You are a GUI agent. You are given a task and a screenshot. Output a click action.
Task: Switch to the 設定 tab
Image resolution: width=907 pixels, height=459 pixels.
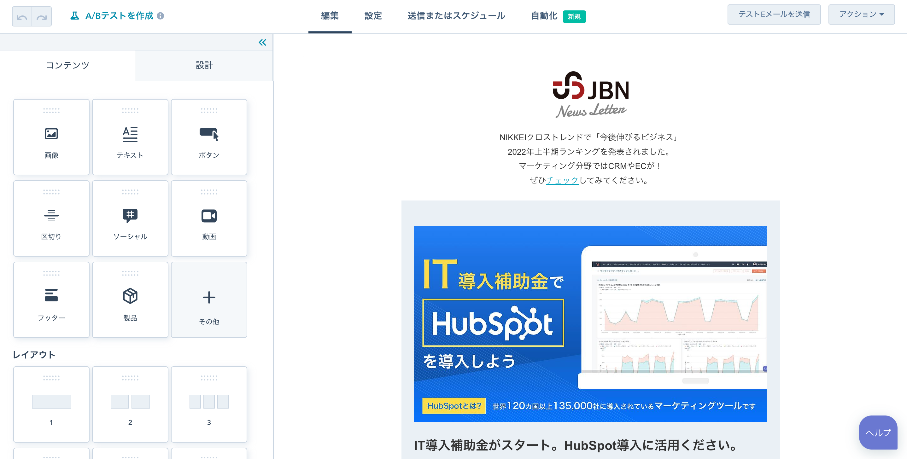[373, 16]
